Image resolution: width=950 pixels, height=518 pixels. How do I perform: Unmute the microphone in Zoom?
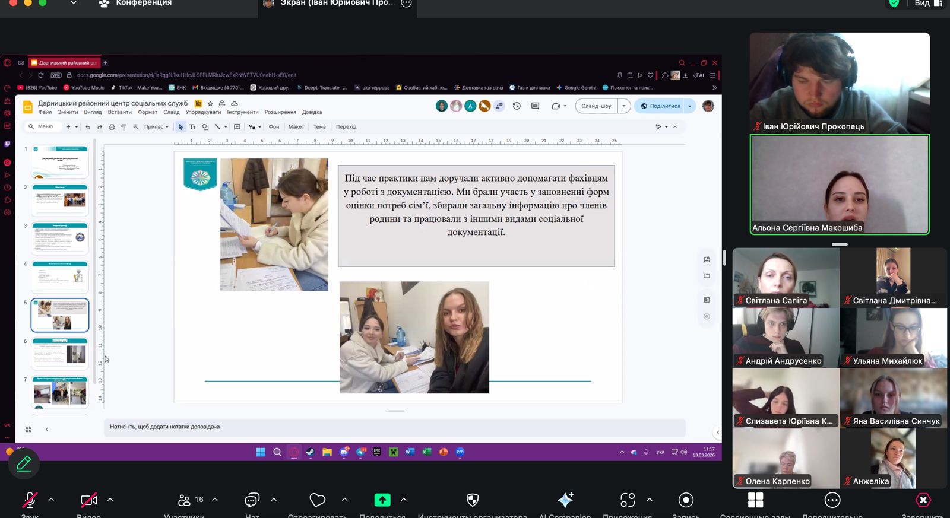click(x=29, y=500)
